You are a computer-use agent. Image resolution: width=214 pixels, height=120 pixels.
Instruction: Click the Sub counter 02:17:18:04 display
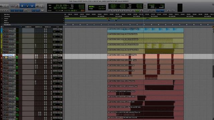click(60, 8)
